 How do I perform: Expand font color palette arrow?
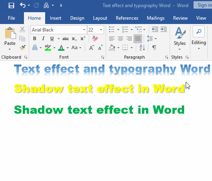click(x=68, y=48)
